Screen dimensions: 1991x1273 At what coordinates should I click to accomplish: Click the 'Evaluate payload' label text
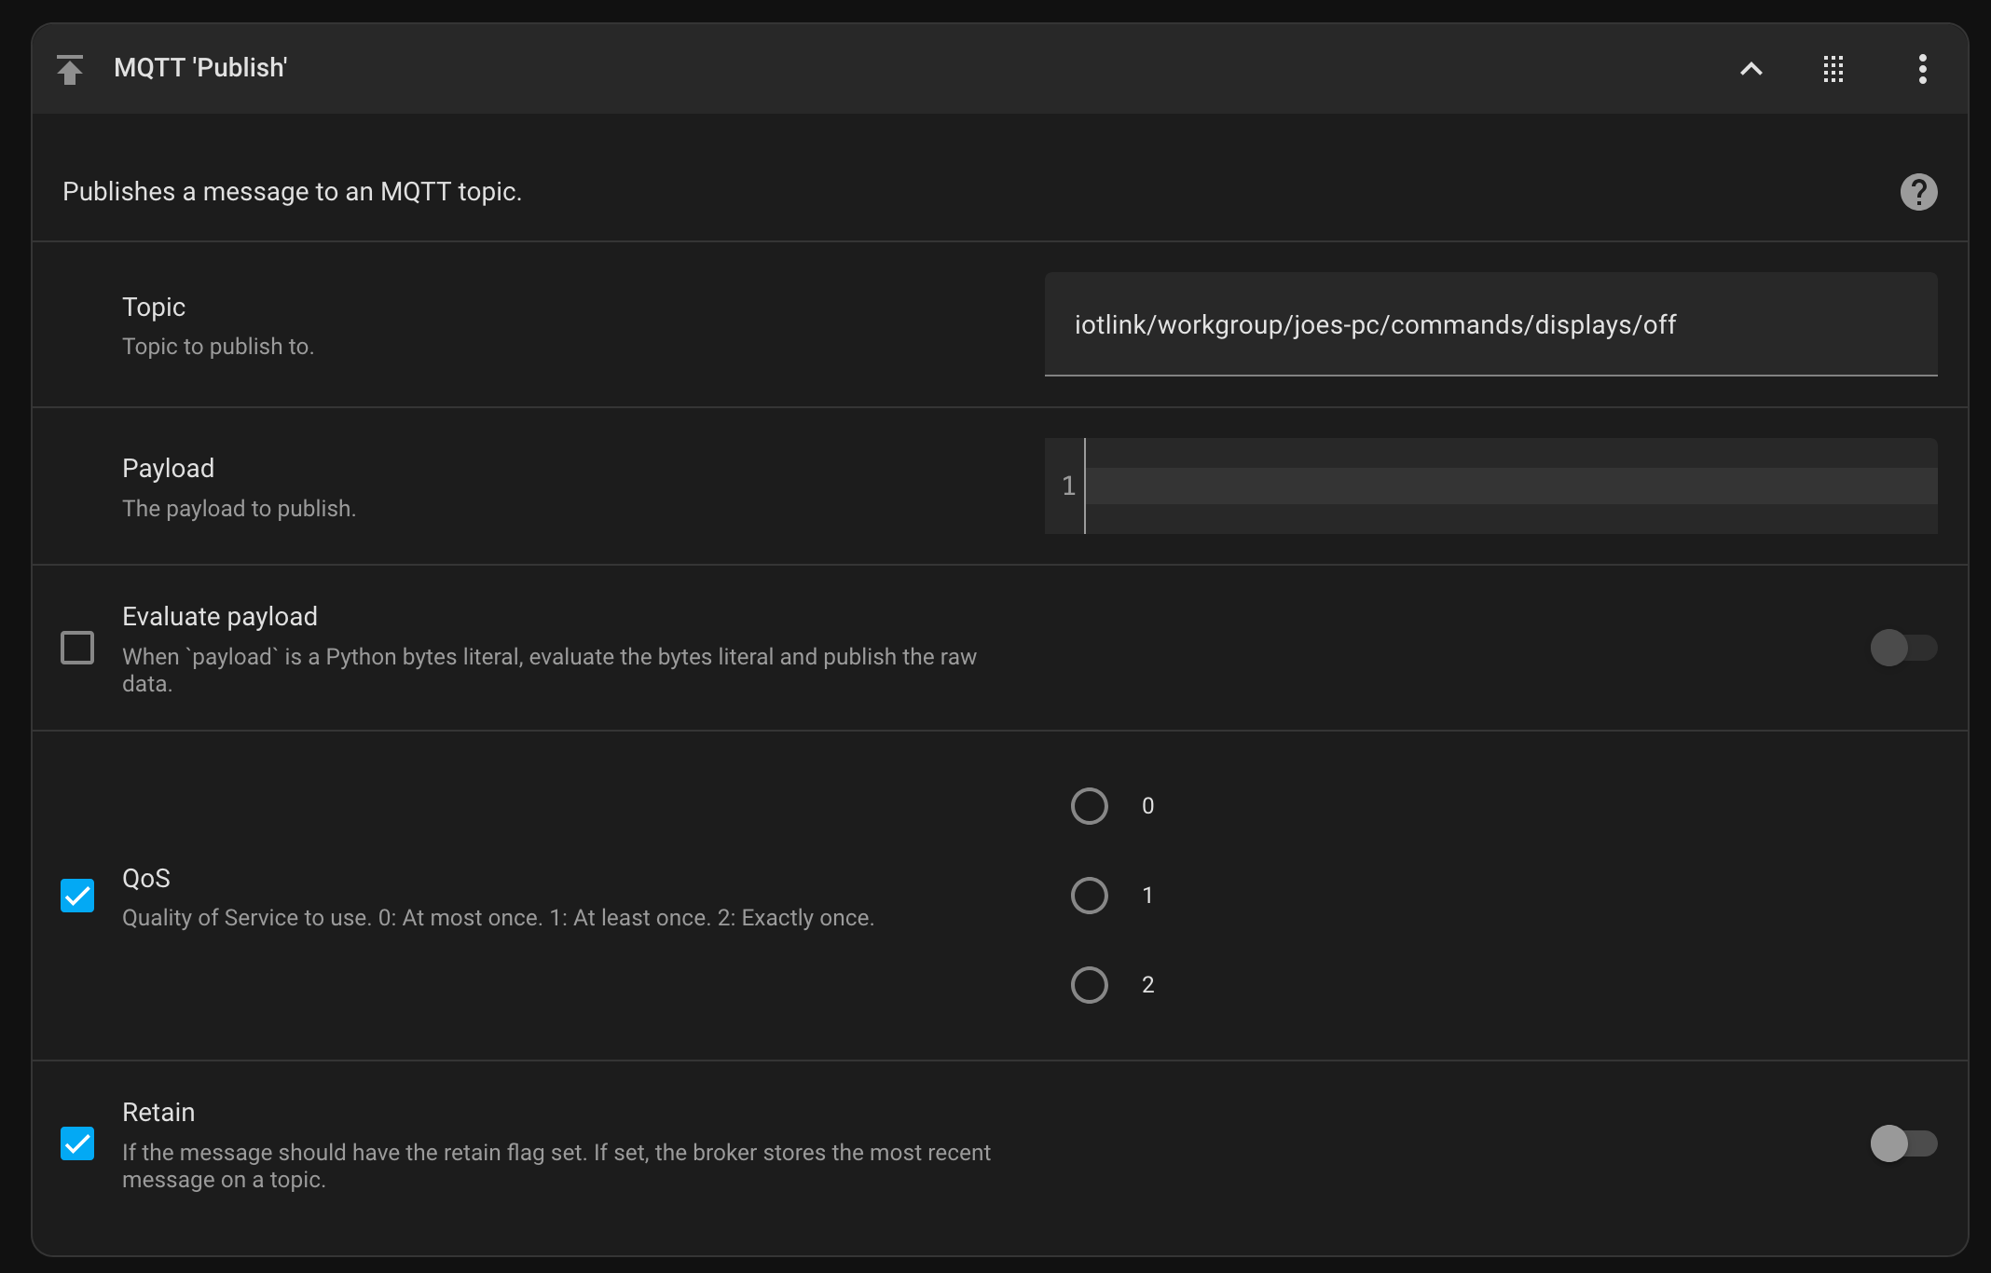tap(219, 615)
